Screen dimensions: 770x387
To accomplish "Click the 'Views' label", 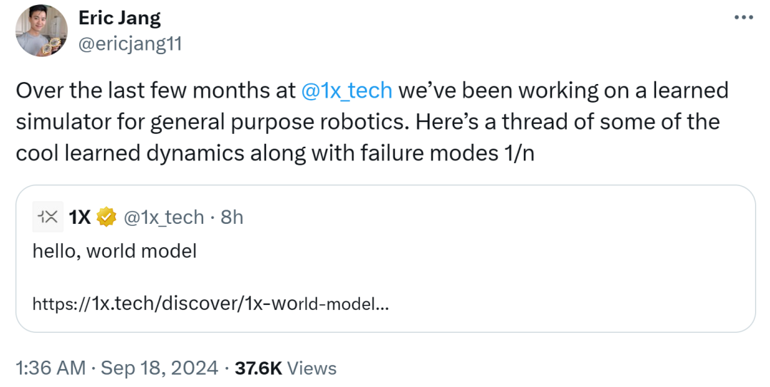I will pos(312,368).
